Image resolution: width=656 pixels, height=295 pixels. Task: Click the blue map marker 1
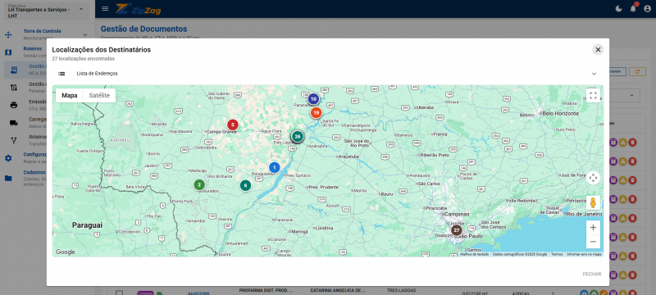pos(274,167)
